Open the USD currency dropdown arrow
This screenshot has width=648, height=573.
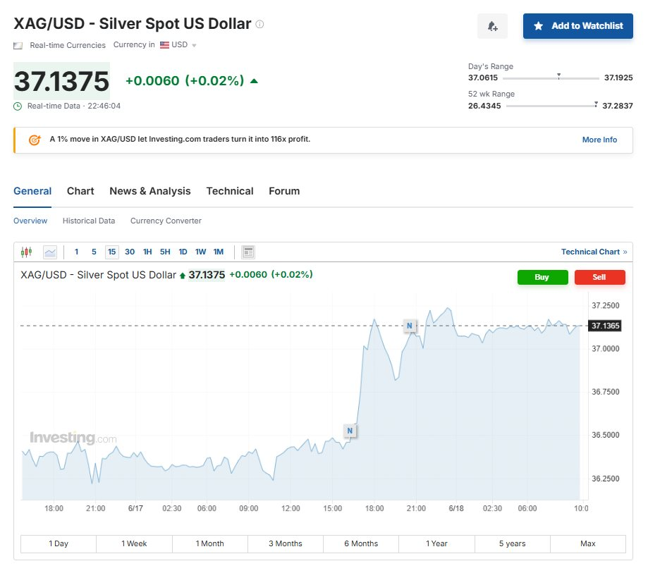click(194, 45)
